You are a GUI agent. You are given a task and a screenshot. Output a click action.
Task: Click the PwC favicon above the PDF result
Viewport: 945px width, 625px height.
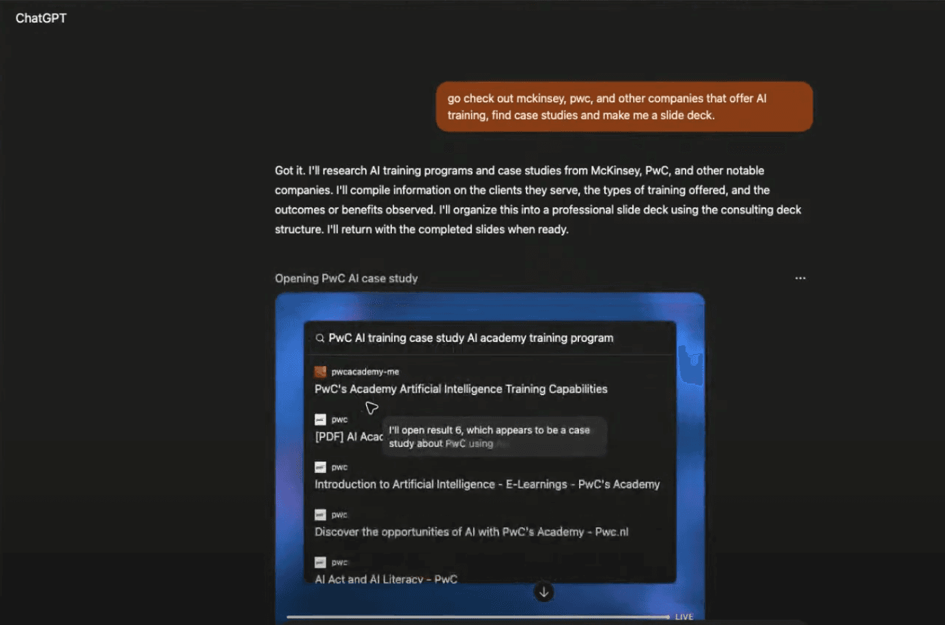(320, 419)
